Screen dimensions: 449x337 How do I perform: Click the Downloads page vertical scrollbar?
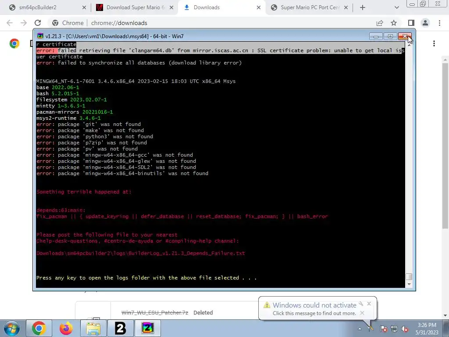point(445,146)
